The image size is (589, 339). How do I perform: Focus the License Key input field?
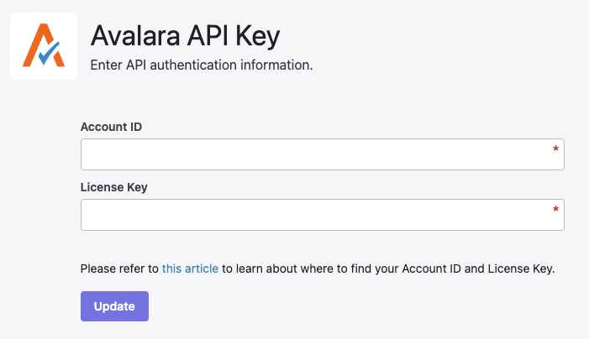311,215
